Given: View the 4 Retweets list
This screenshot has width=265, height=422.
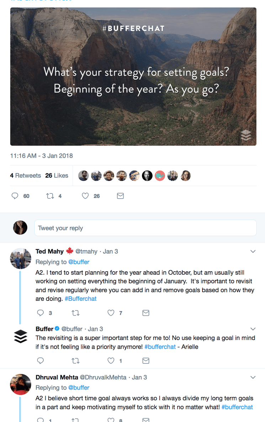Looking at the screenshot, I should (25, 176).
